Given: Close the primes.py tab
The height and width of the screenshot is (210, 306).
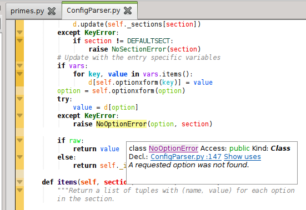Looking at the screenshot, I should [52, 11].
